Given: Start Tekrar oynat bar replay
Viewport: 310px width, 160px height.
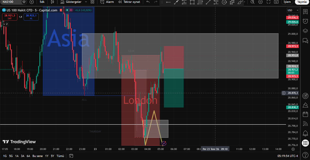Looking at the screenshot, I should 129,2.
